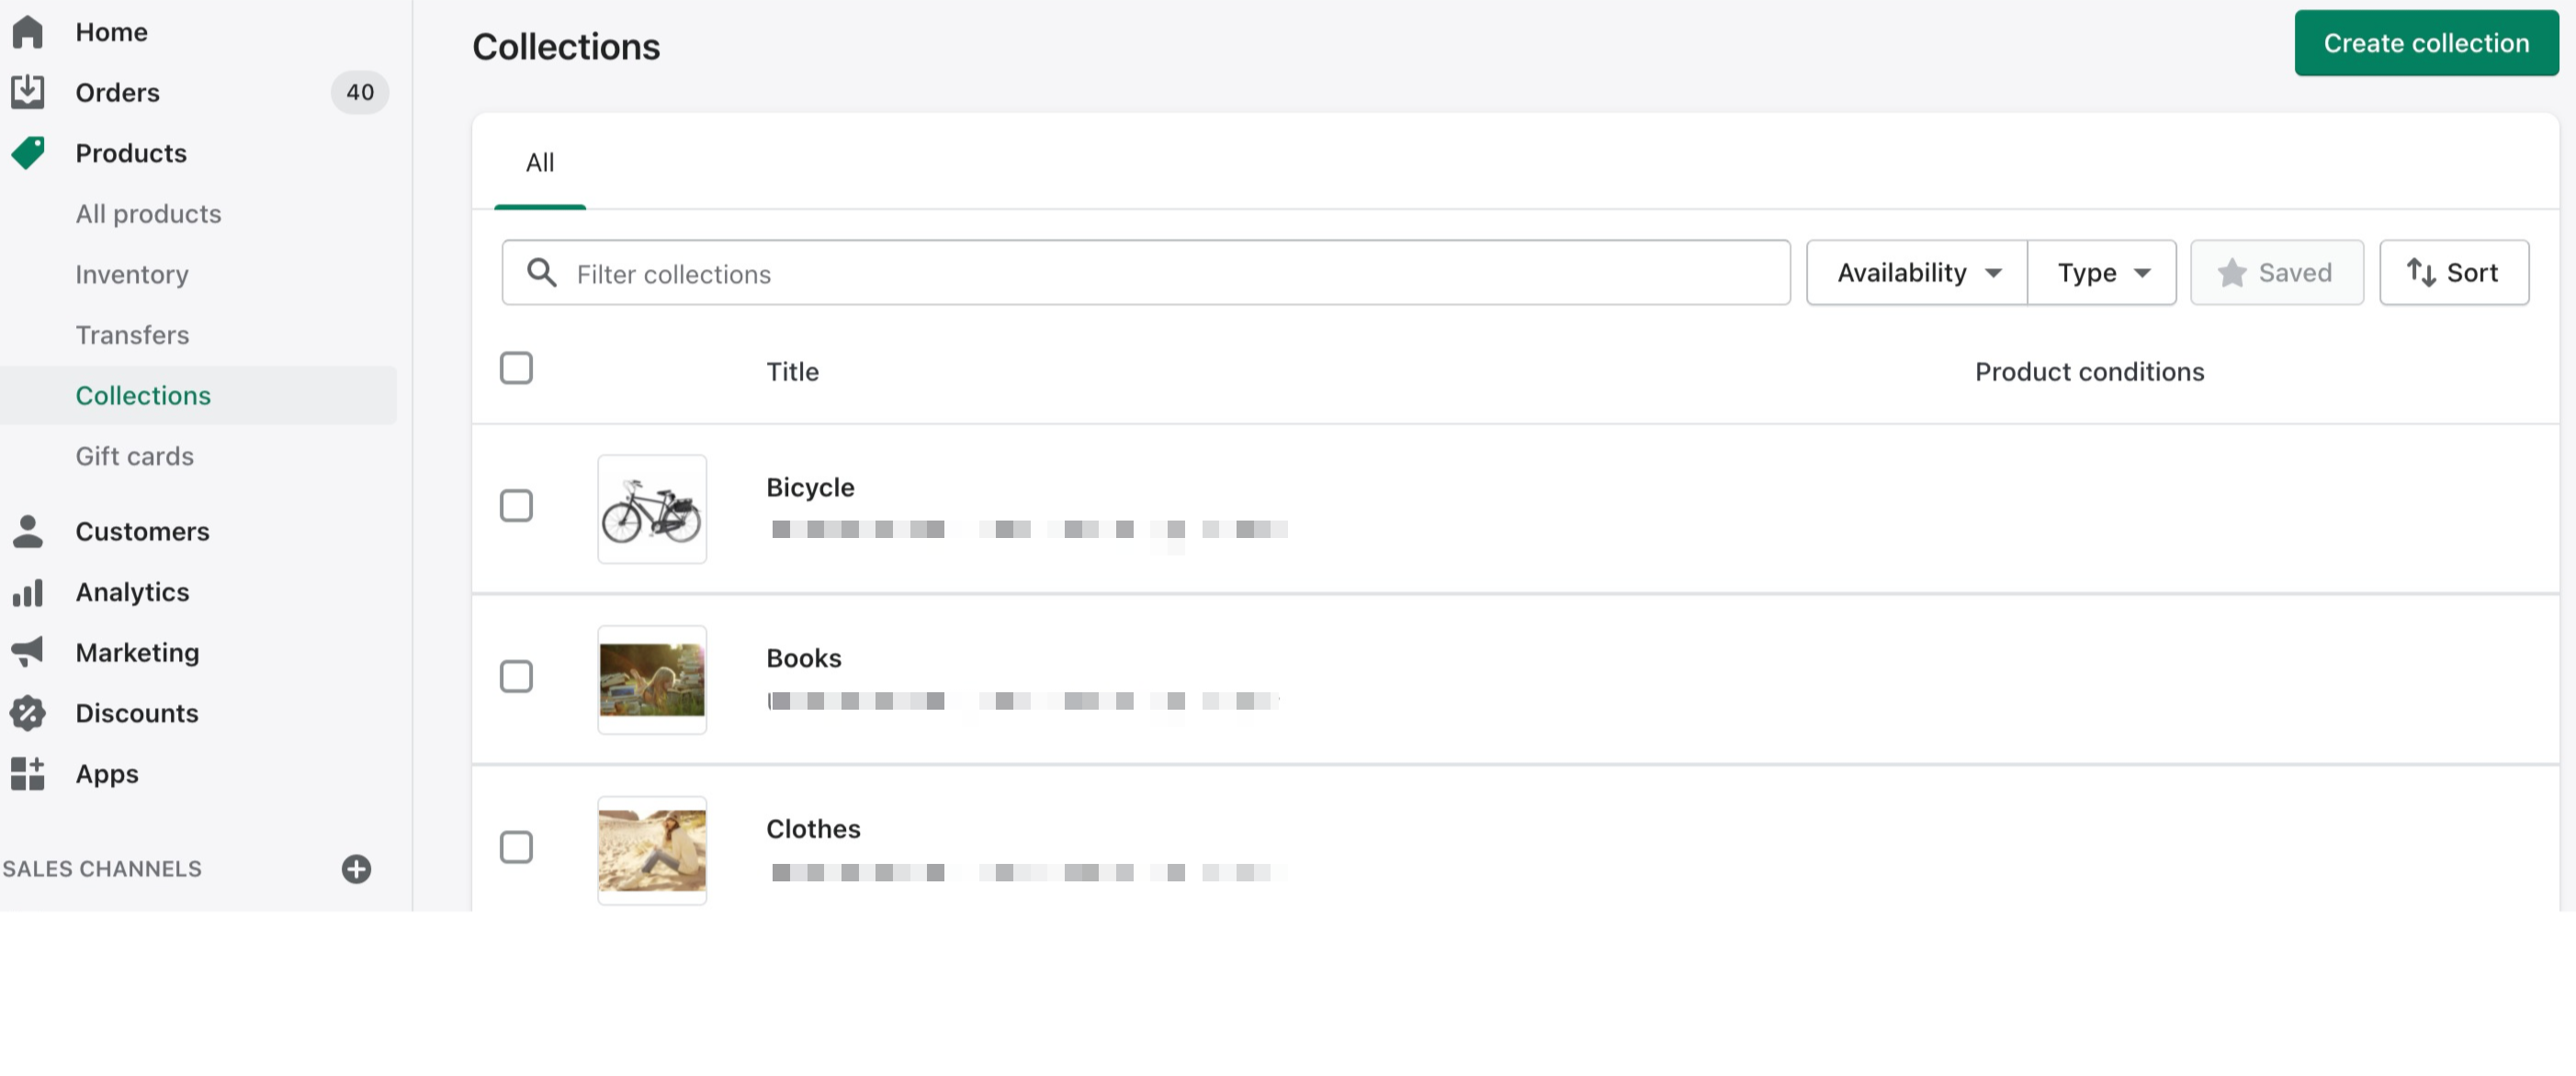Click the Apps grid icon in sidebar

pyautogui.click(x=28, y=772)
